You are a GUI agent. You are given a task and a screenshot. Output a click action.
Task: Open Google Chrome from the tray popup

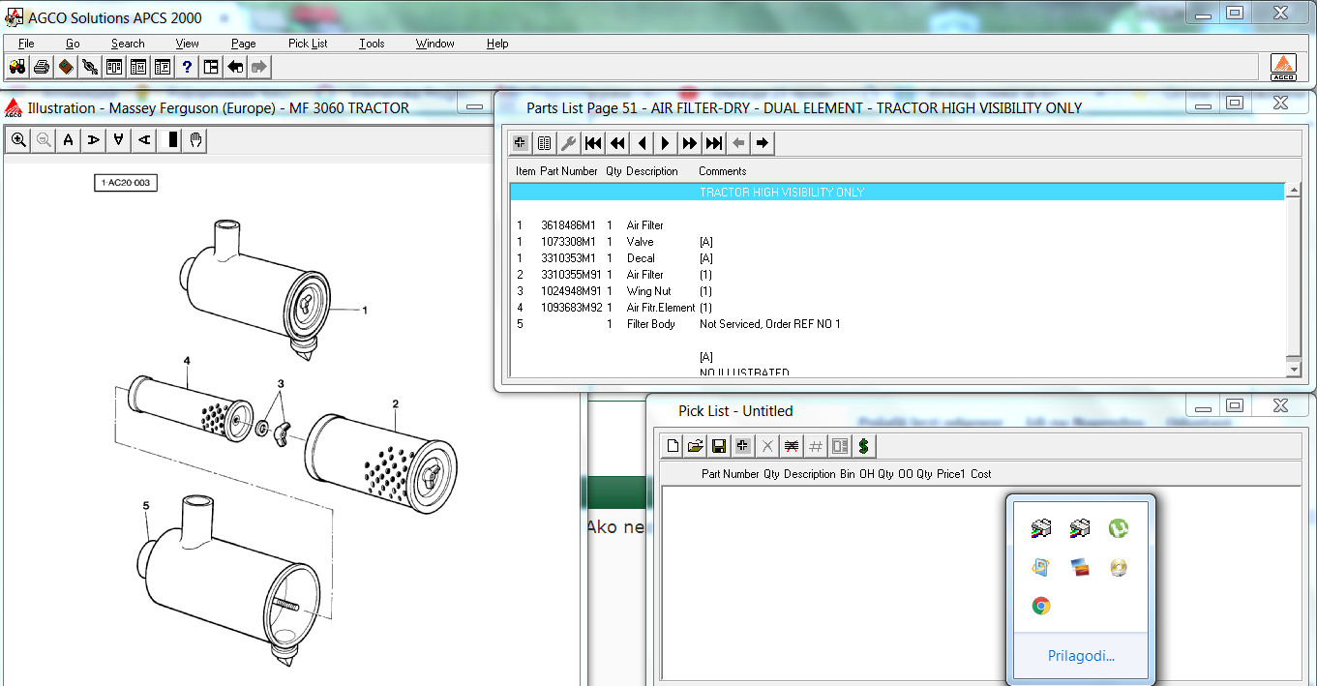tap(1041, 606)
